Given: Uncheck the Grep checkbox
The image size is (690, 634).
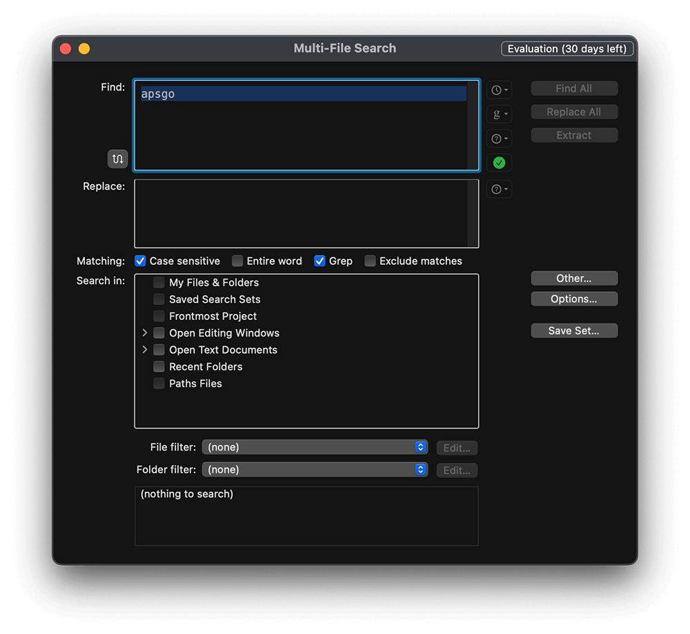Looking at the screenshot, I should (319, 261).
